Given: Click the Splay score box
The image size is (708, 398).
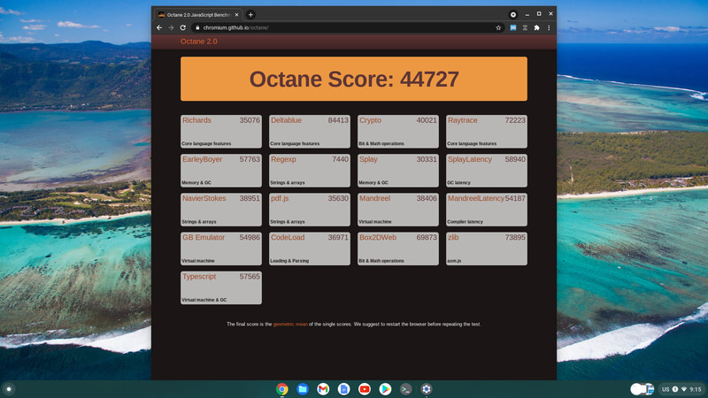Looking at the screenshot, I should (397, 170).
